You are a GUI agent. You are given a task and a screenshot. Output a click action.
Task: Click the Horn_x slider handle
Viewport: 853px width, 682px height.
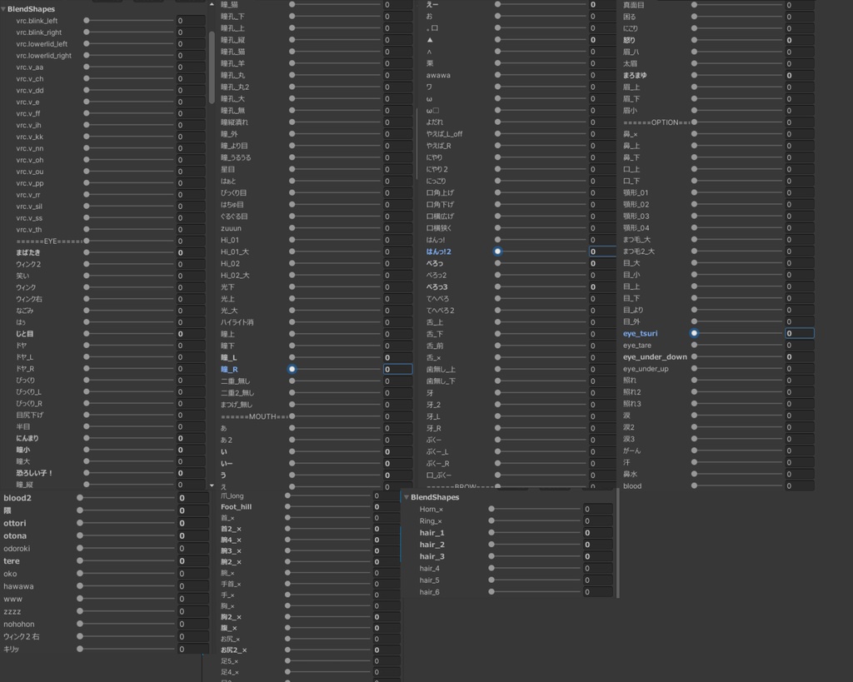pos(491,509)
